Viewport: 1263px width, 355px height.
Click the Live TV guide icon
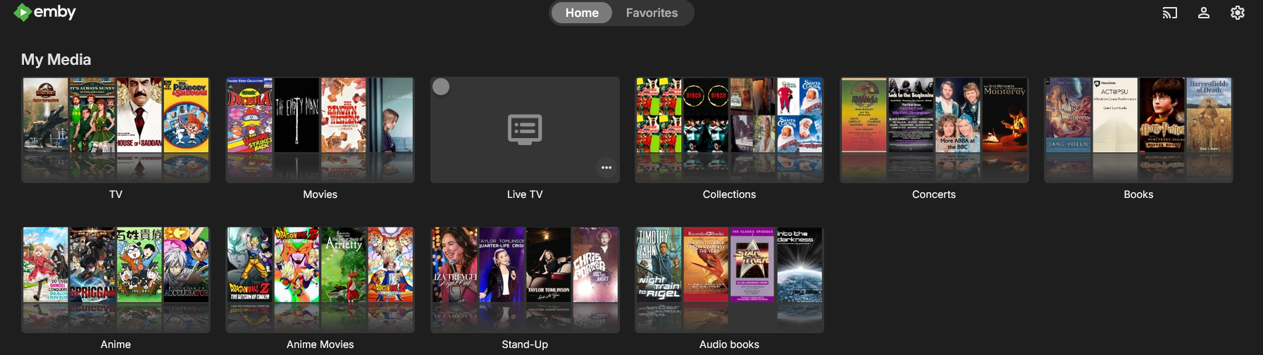(x=525, y=130)
